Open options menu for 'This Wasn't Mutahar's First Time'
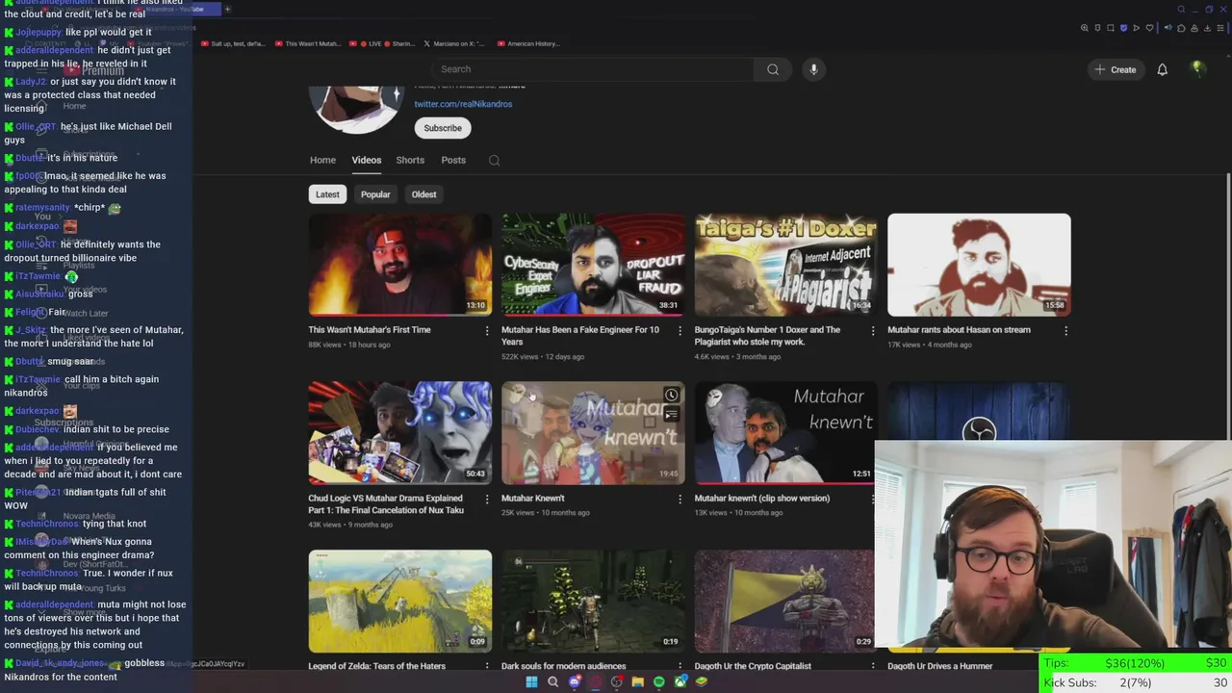The image size is (1232, 693). pyautogui.click(x=486, y=331)
